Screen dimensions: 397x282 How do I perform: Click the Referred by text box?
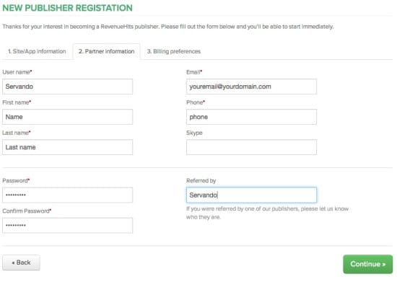[x=251, y=195]
